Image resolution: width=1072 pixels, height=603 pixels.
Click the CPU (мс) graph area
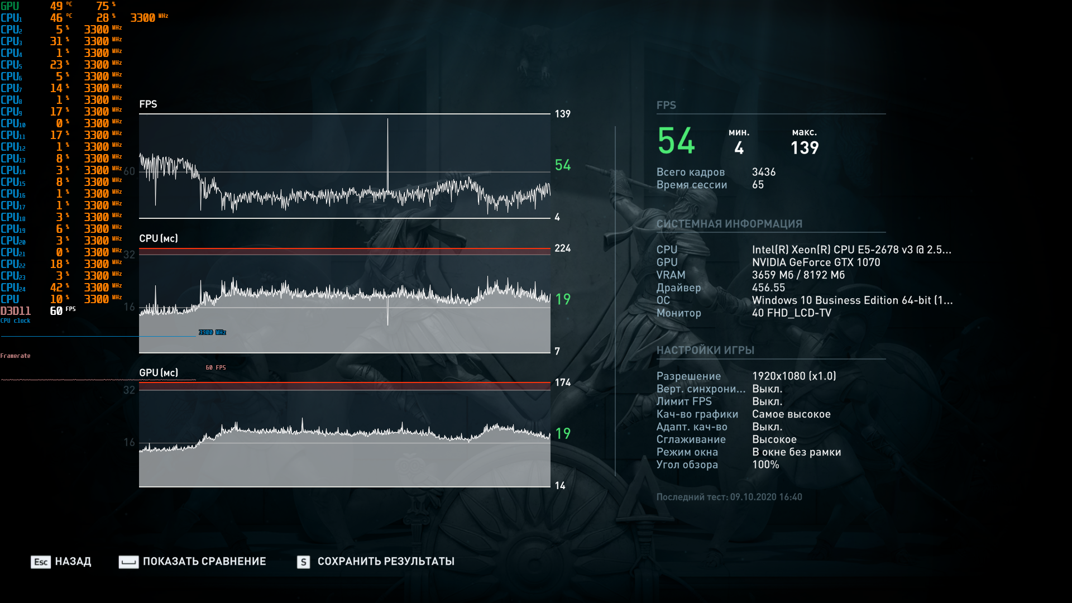(x=344, y=313)
